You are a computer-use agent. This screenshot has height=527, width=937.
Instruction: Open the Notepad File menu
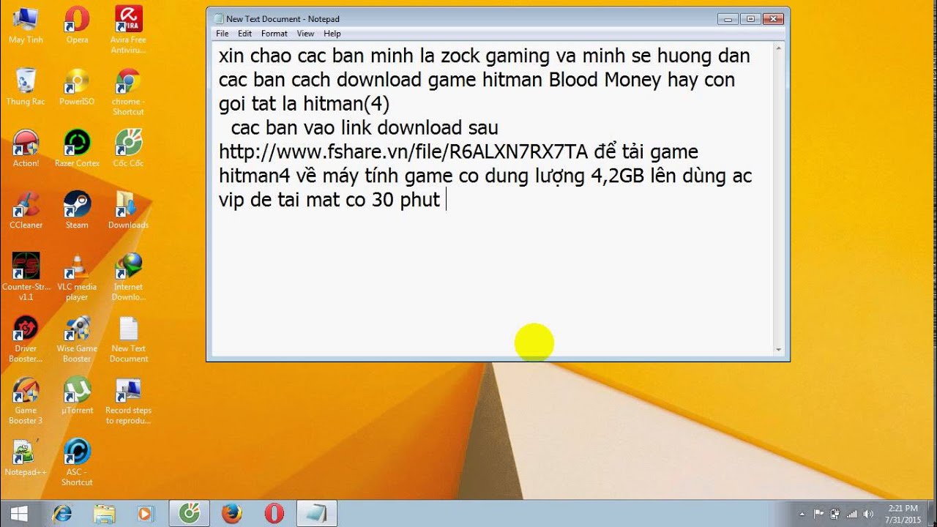pyautogui.click(x=222, y=34)
